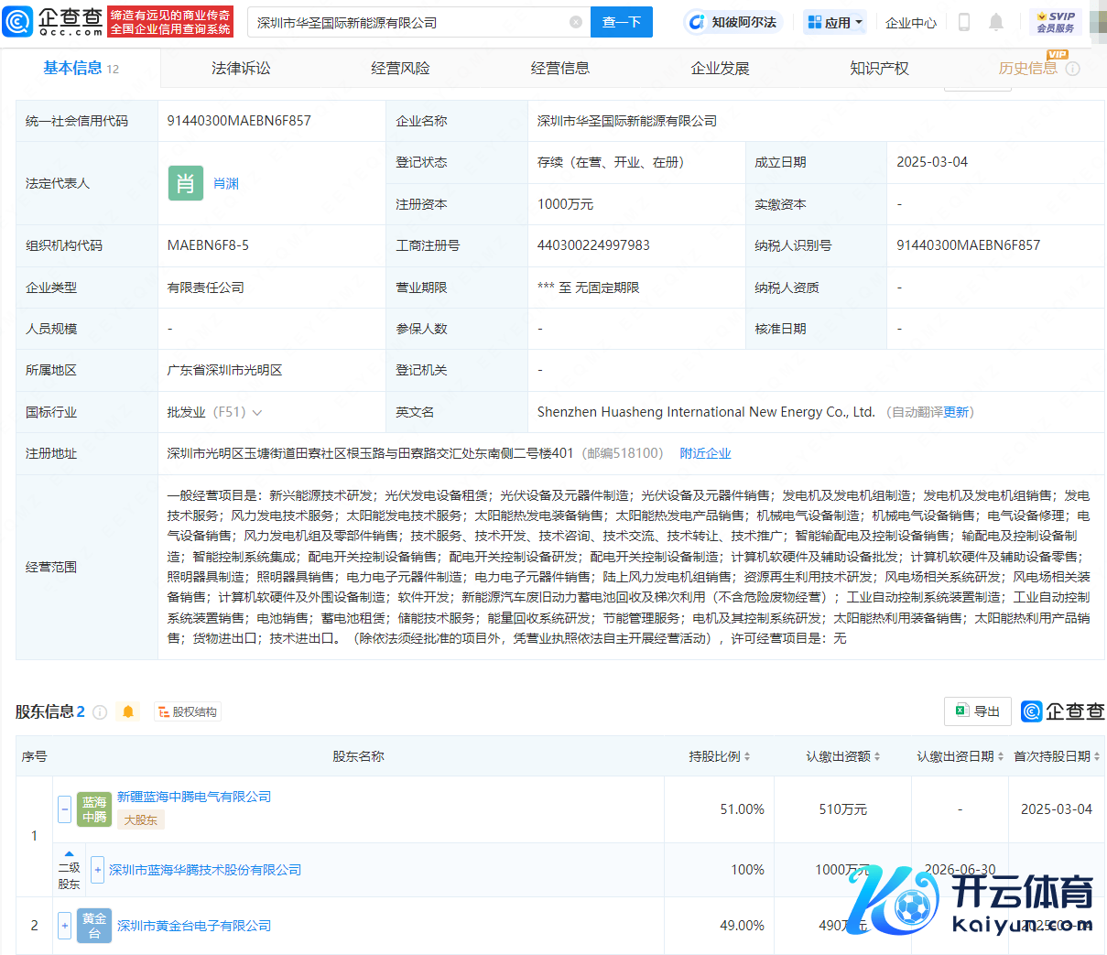Screen dimensions: 1107x955
Task: Click the shareholder alert bell icon
Action: 128,711
